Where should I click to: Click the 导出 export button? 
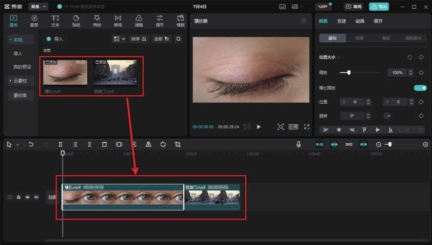pos(379,7)
